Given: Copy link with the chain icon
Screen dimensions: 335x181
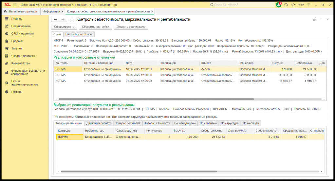Looking at the screenshot, I should (x=314, y=19).
